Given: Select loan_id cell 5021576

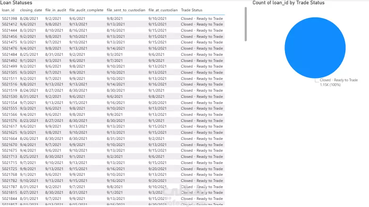Looking at the screenshot, I should (x=9, y=121).
